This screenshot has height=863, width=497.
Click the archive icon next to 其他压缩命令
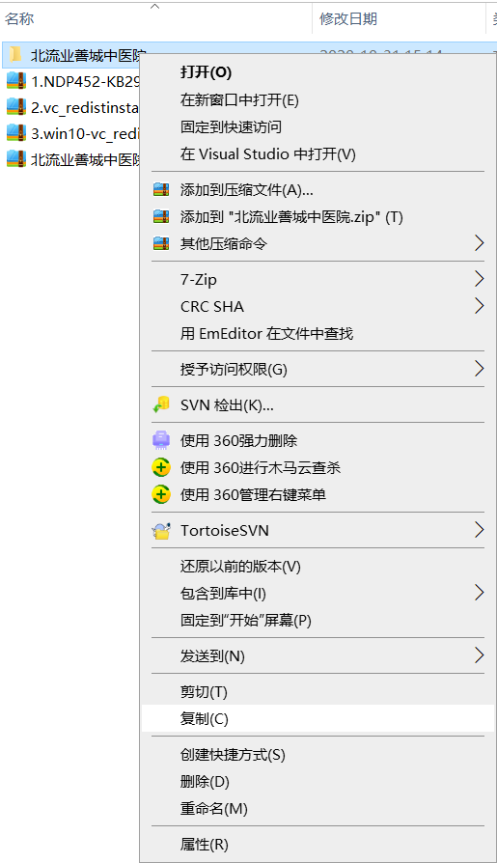pos(161,243)
